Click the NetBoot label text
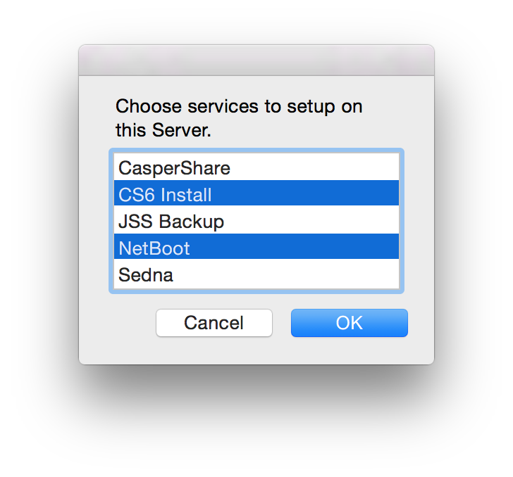The height and width of the screenshot is (477, 513). [154, 248]
